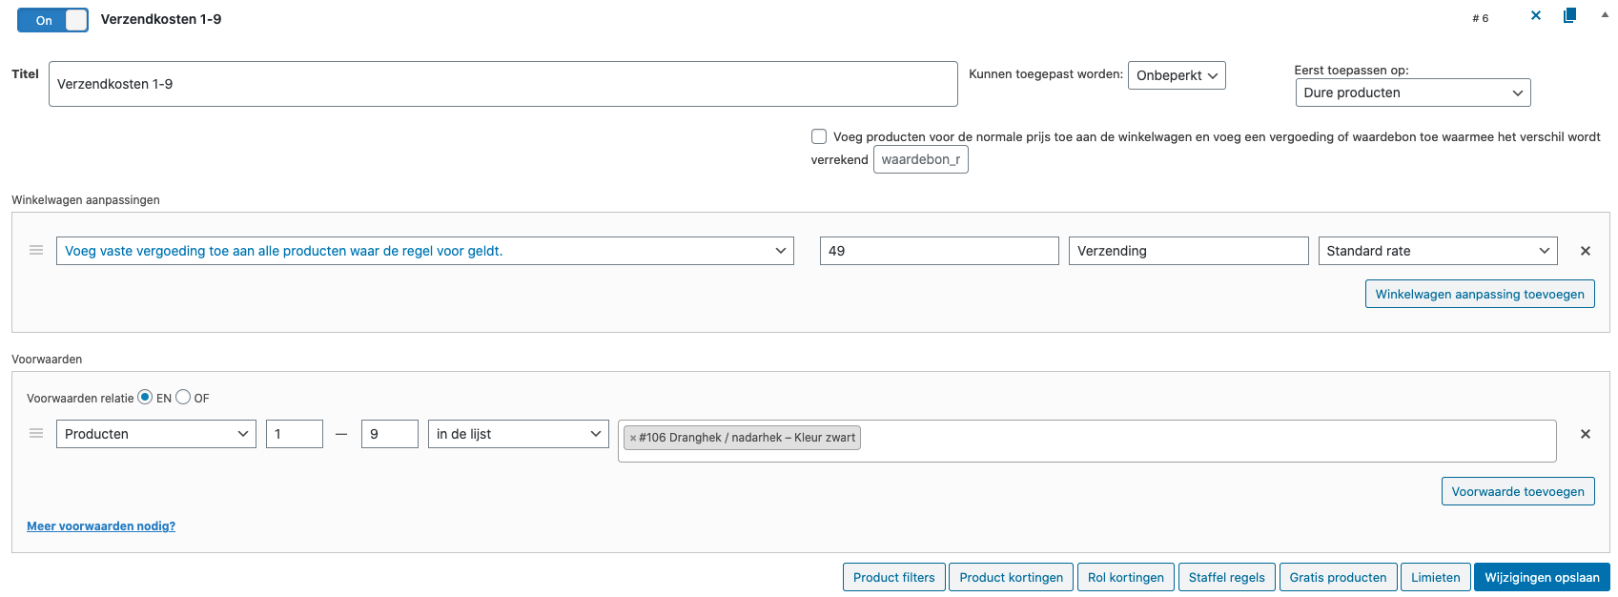The image size is (1618, 597).
Task: Enable the 'Voeg producten voor de normale prijs' checkbox
Action: tap(819, 136)
